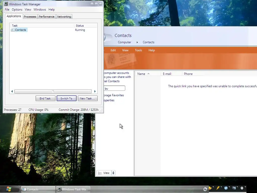Click the Switch To button
This screenshot has width=257, height=193.
(66, 99)
